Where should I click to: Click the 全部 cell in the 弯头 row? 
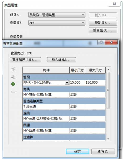(77, 95)
